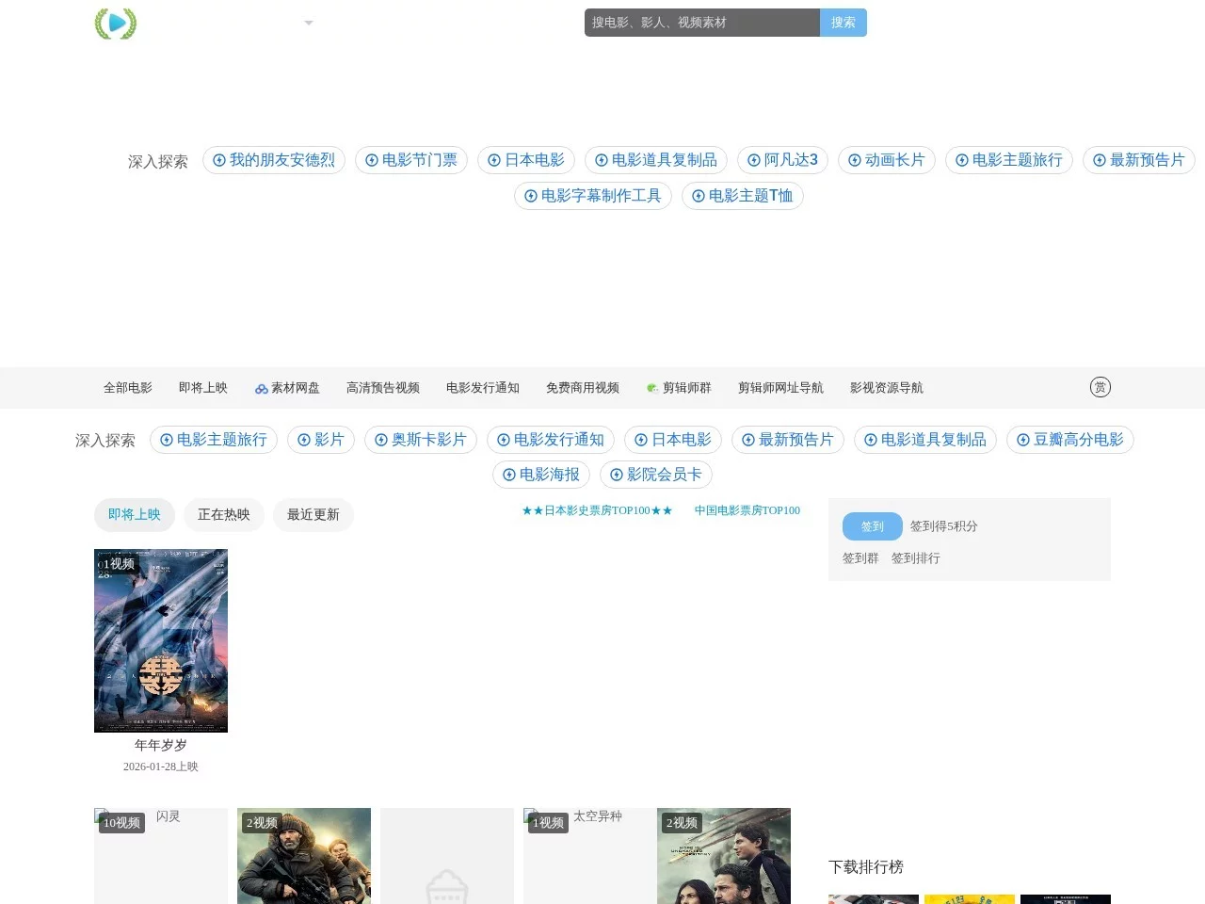Switch to the 最近更新 tab
This screenshot has width=1205, height=904.
(x=313, y=514)
